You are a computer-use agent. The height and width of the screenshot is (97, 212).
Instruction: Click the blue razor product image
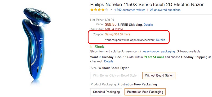37,44
